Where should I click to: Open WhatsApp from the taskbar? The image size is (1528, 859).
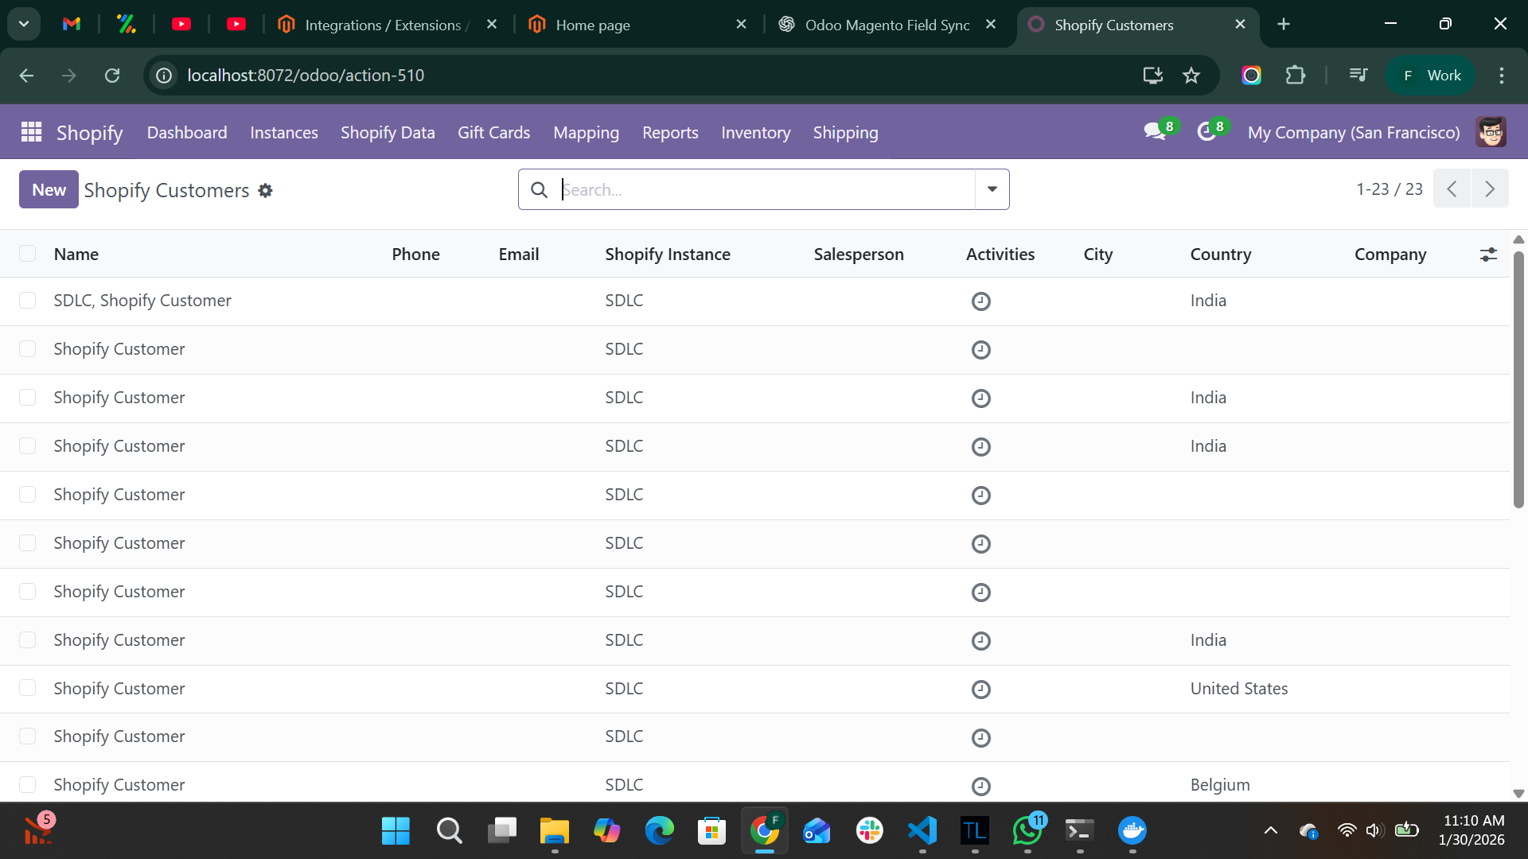(1027, 830)
